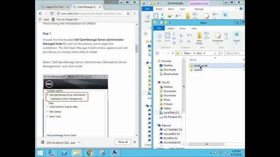
Task: Open Manage tab in Downloads window
Action: [199, 9]
